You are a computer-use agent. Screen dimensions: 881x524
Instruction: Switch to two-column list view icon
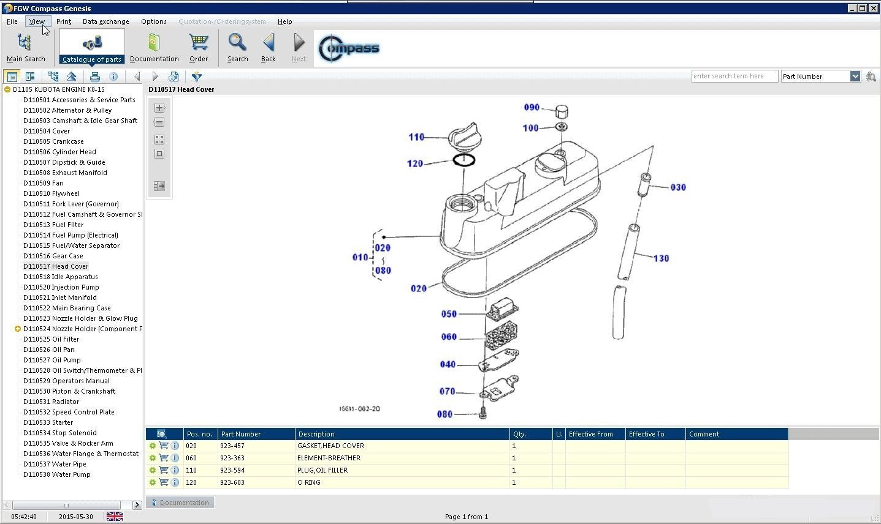29,77
